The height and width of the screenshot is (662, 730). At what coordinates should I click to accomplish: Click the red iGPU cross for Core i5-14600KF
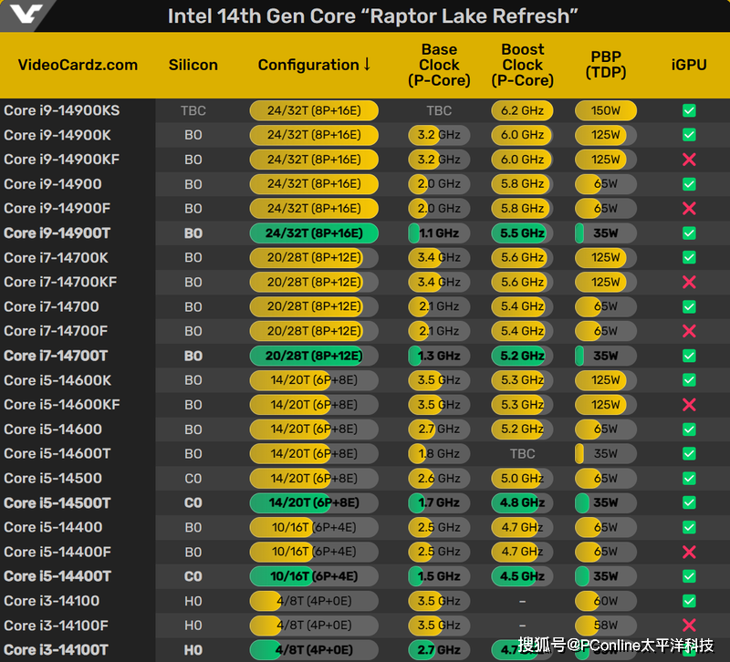click(x=689, y=405)
